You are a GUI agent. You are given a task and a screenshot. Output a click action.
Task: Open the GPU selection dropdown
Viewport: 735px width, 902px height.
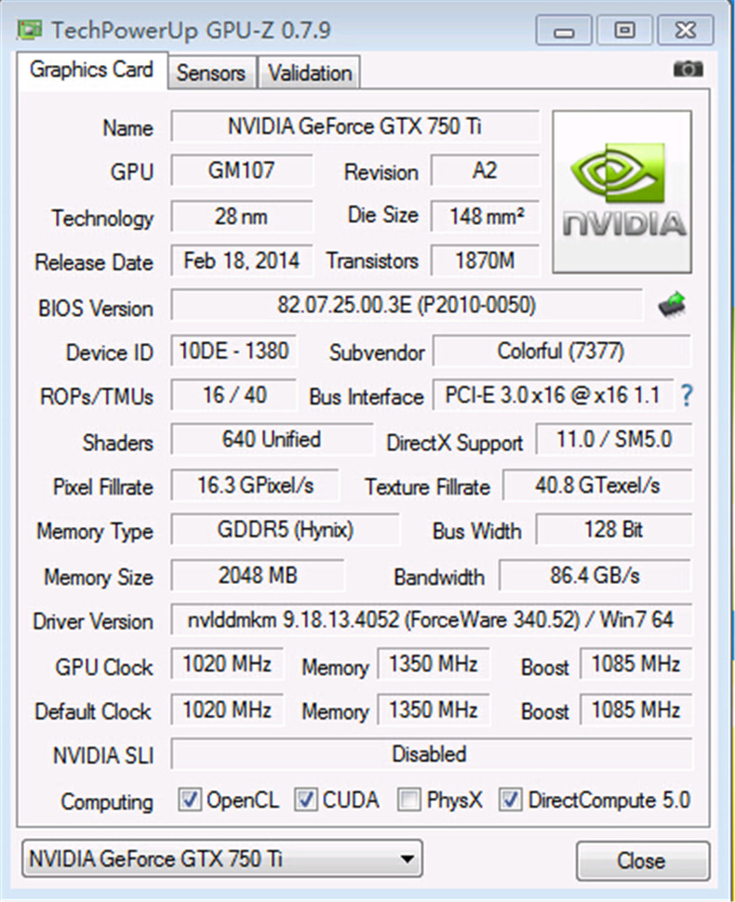pos(222,859)
